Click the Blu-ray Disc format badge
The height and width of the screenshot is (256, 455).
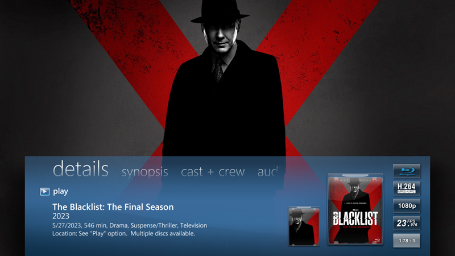pos(407,171)
